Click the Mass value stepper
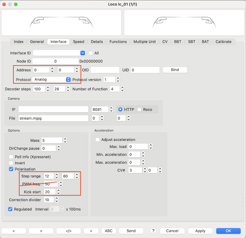 65,141
